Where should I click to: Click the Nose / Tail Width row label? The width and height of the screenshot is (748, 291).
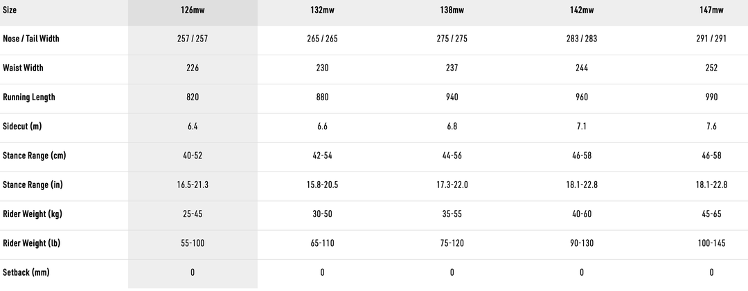31,39
